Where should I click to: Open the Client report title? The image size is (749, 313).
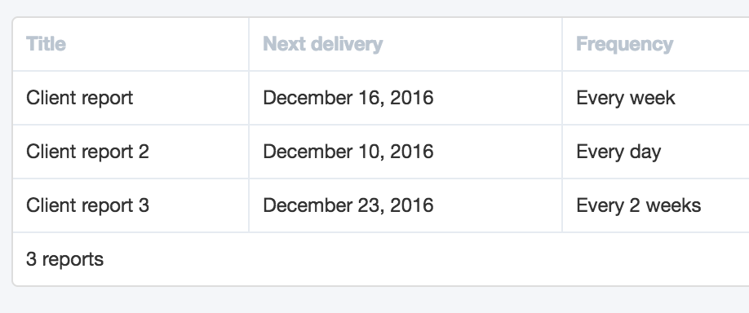pos(80,98)
